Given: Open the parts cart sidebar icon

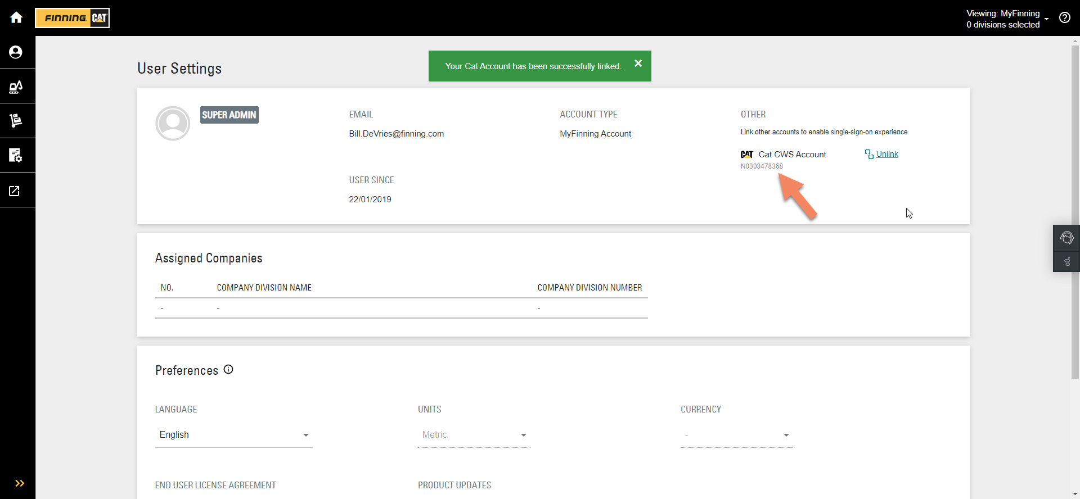Looking at the screenshot, I should (x=16, y=120).
